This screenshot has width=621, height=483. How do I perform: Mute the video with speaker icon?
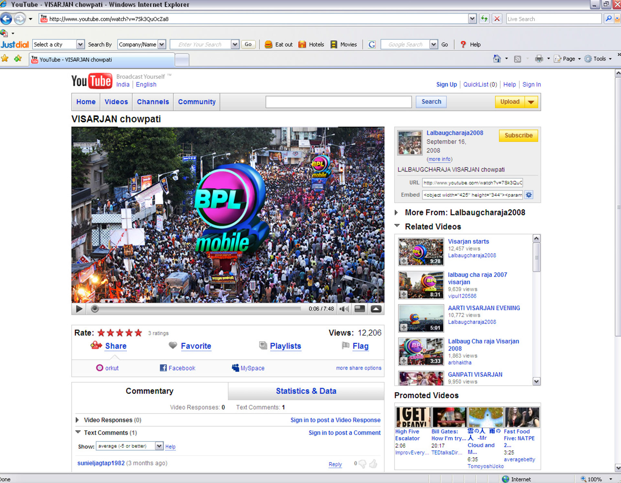[344, 309]
